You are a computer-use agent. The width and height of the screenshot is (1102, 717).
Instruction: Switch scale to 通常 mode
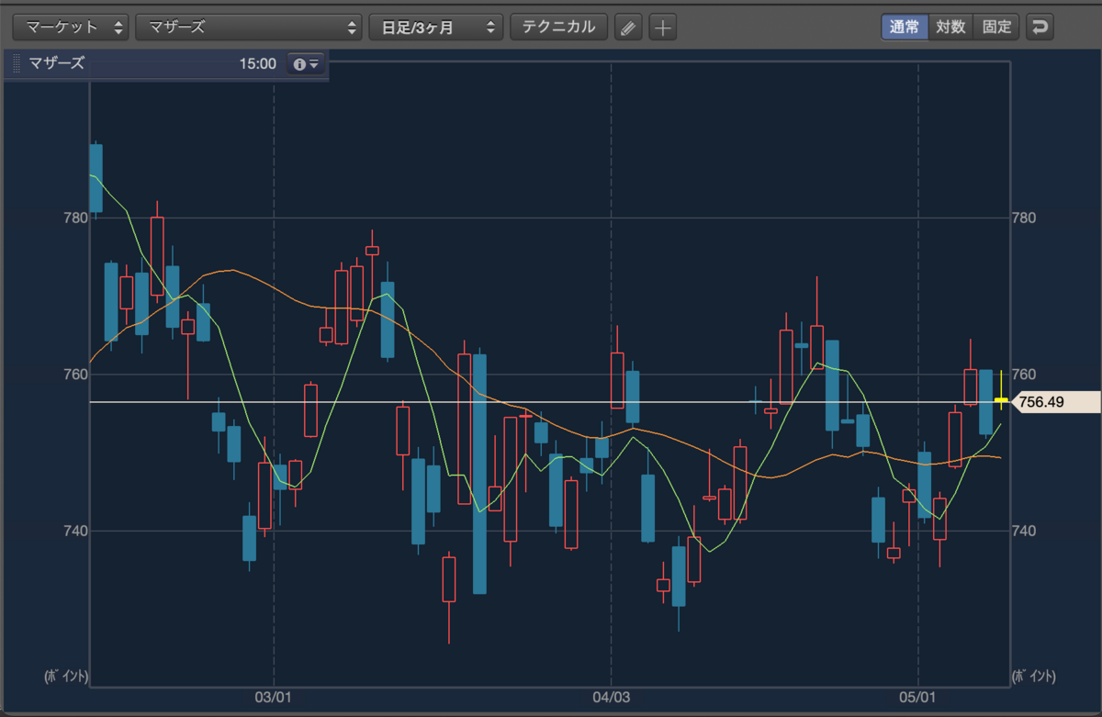[905, 27]
